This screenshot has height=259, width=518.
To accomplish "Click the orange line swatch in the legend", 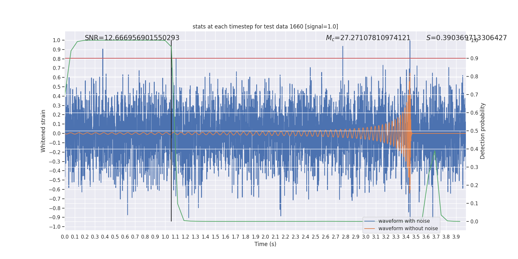I will pos(369,229).
